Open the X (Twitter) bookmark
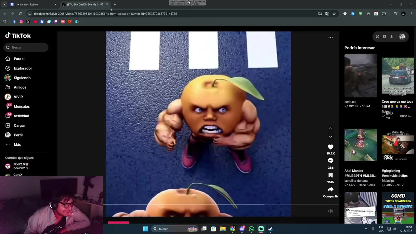The image size is (416, 234). [x=28, y=22]
